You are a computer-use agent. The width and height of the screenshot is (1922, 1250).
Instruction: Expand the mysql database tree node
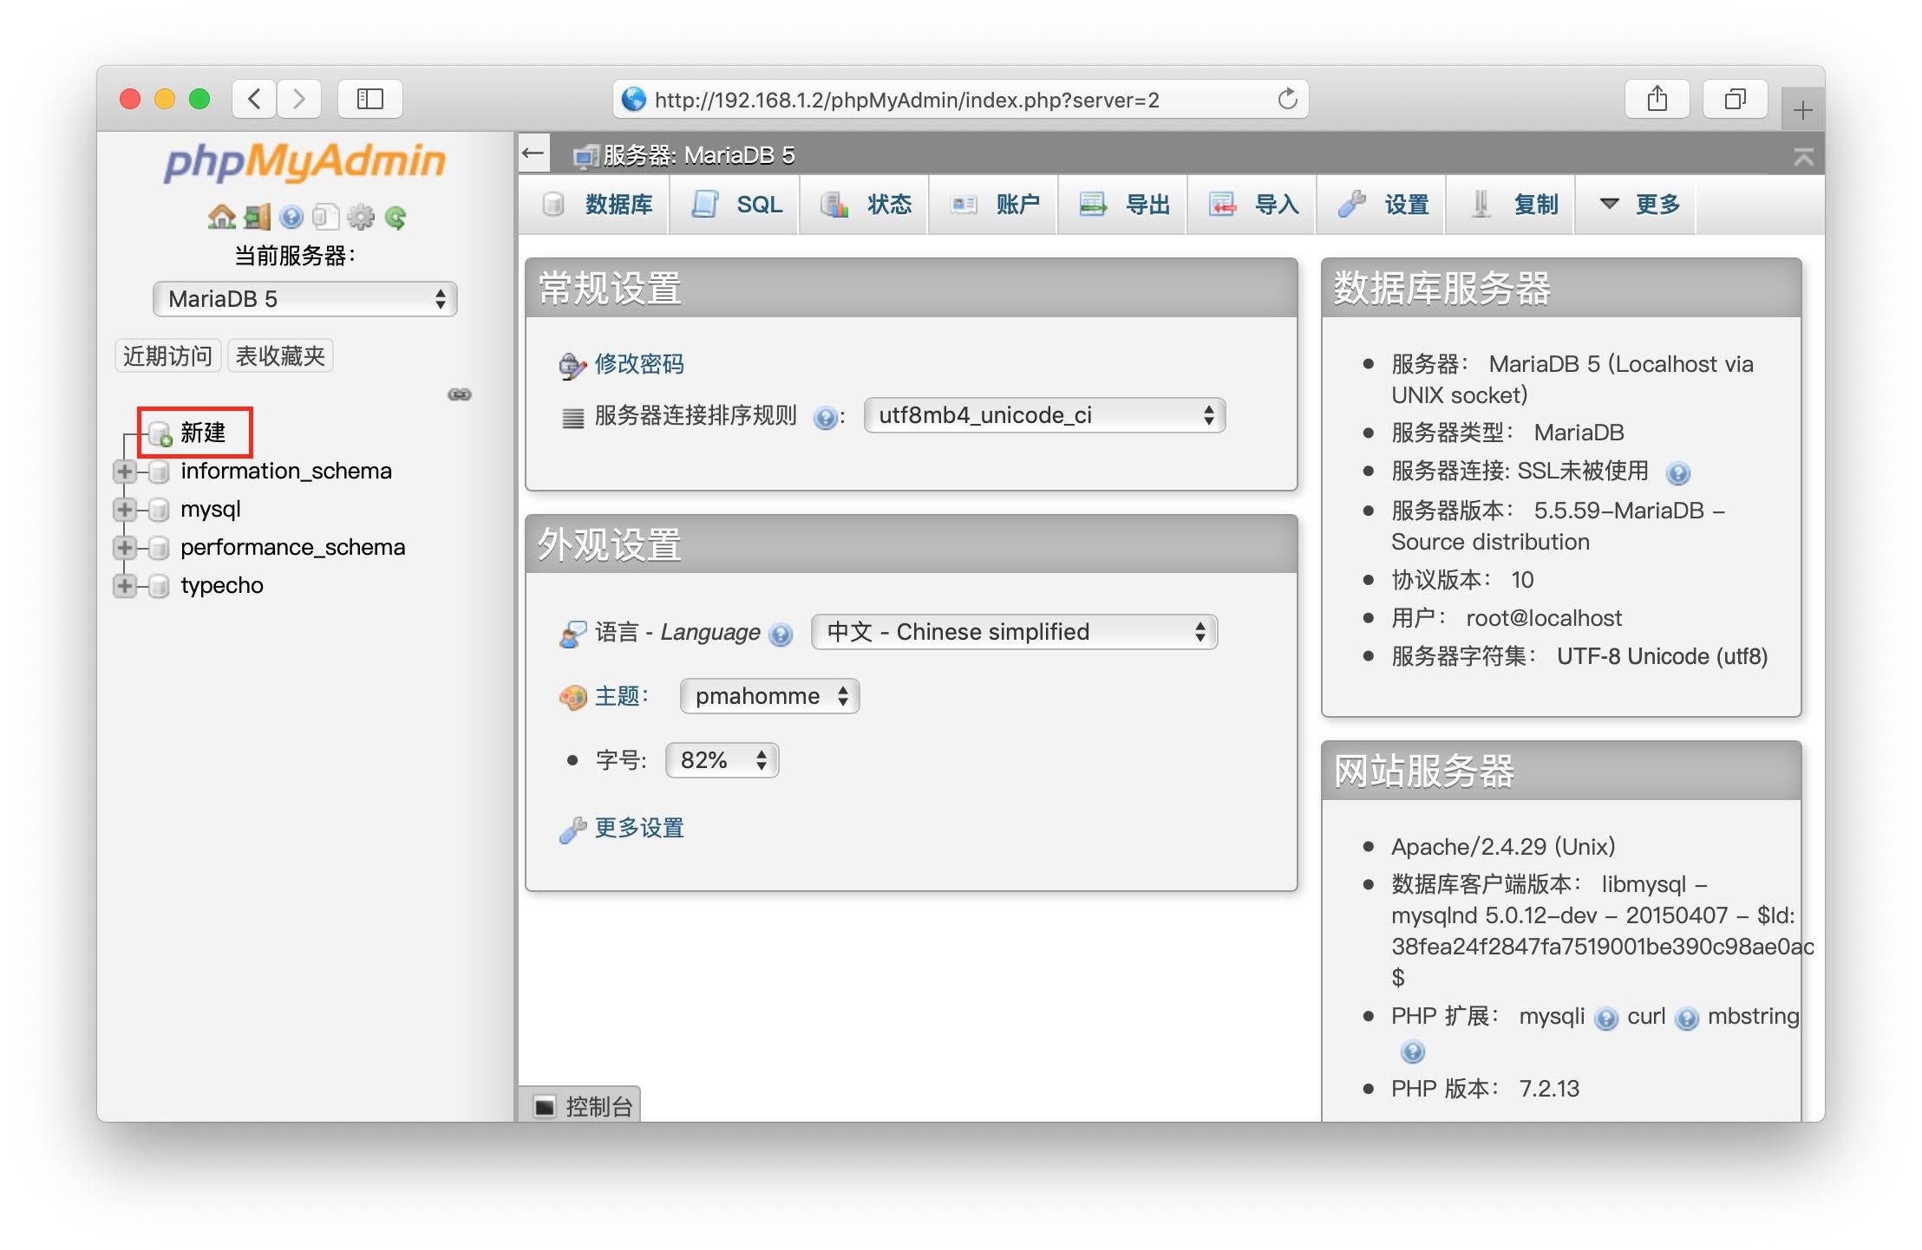click(x=125, y=510)
